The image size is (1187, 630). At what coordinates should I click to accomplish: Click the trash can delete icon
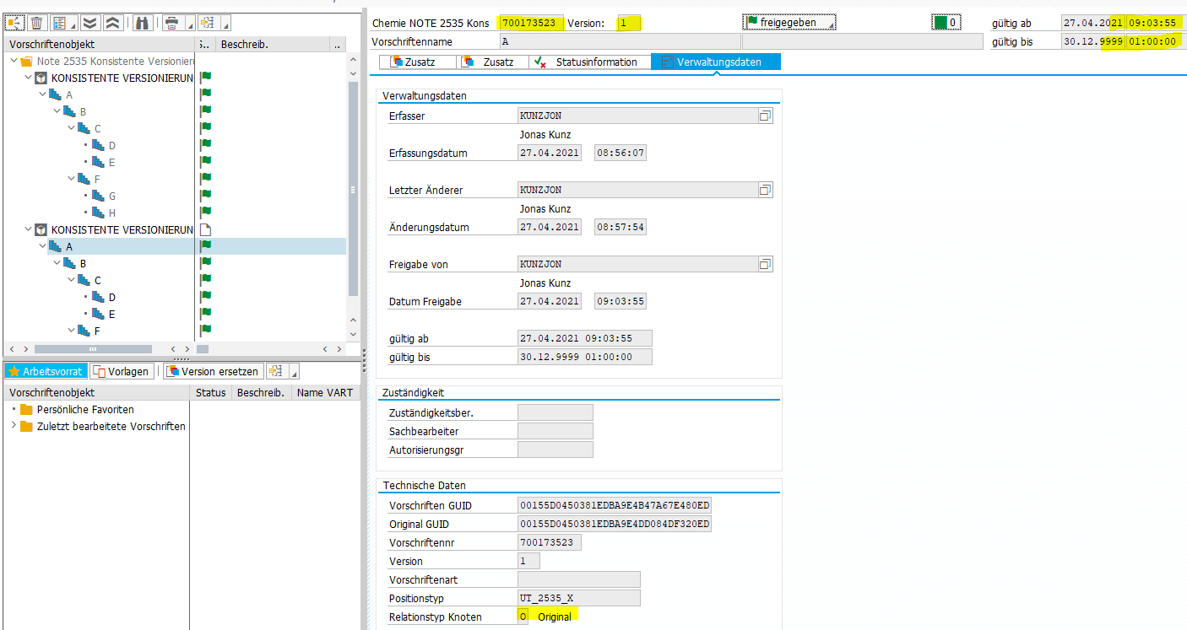[x=36, y=23]
